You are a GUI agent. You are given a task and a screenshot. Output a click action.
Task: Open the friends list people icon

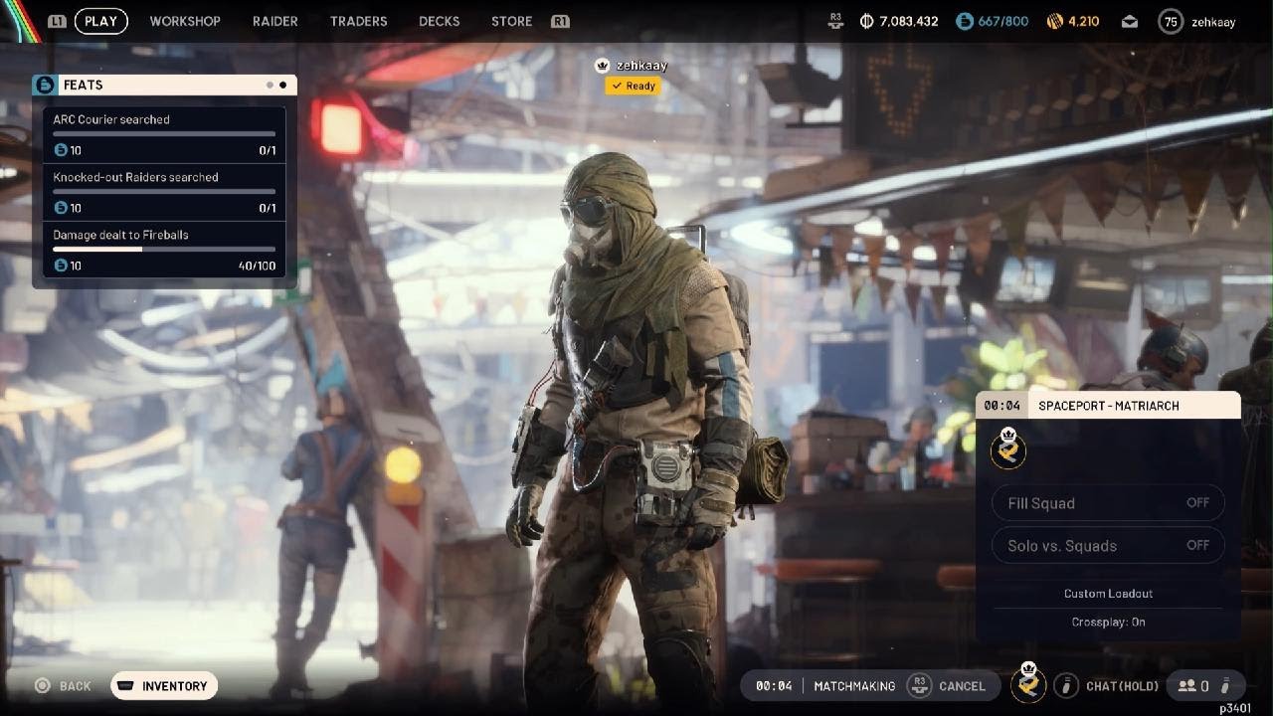[x=1187, y=686]
